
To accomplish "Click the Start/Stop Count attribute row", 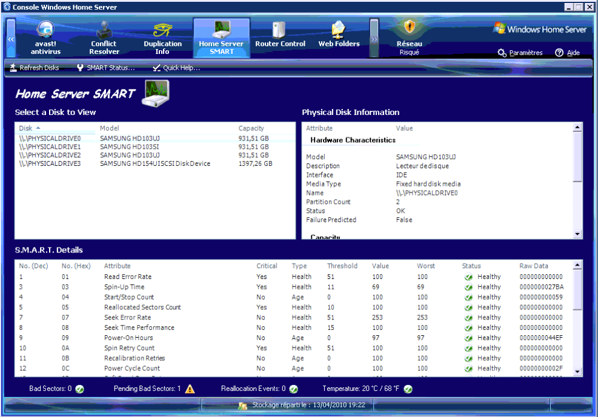I will coord(294,297).
